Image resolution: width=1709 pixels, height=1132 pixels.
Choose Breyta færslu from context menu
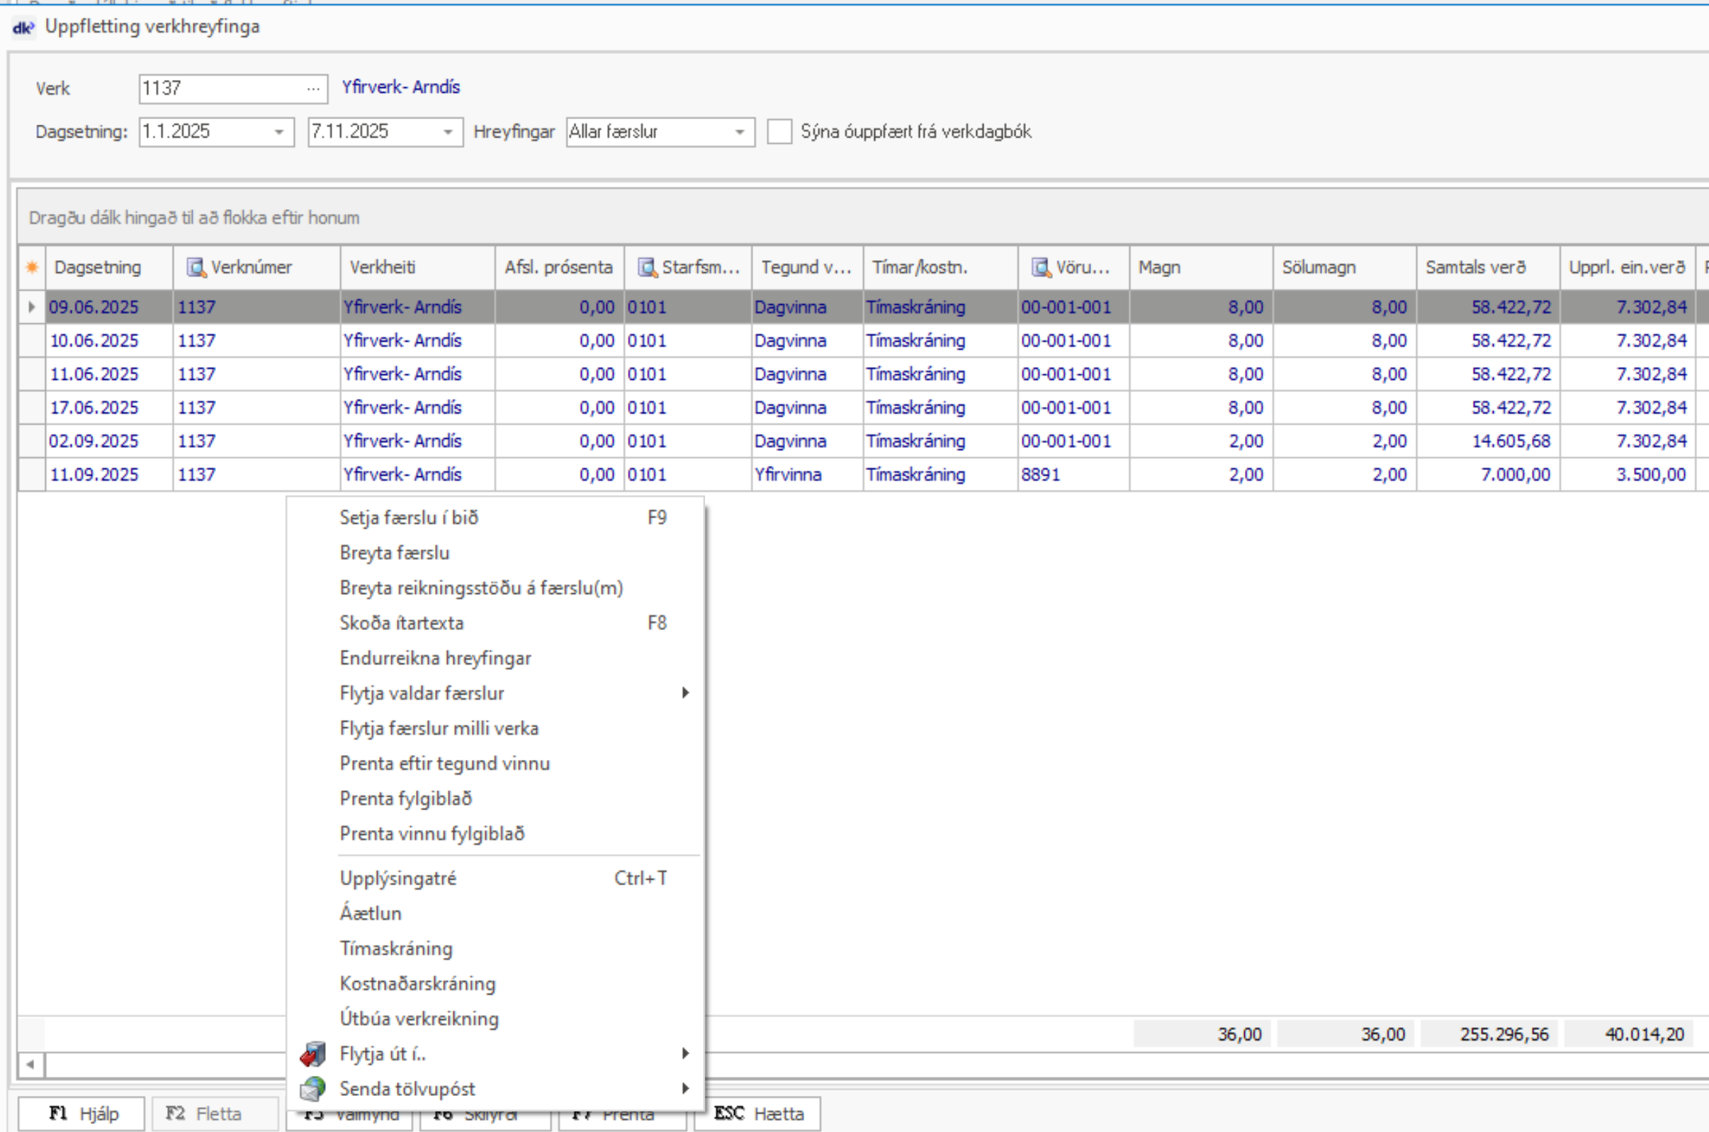click(x=395, y=553)
